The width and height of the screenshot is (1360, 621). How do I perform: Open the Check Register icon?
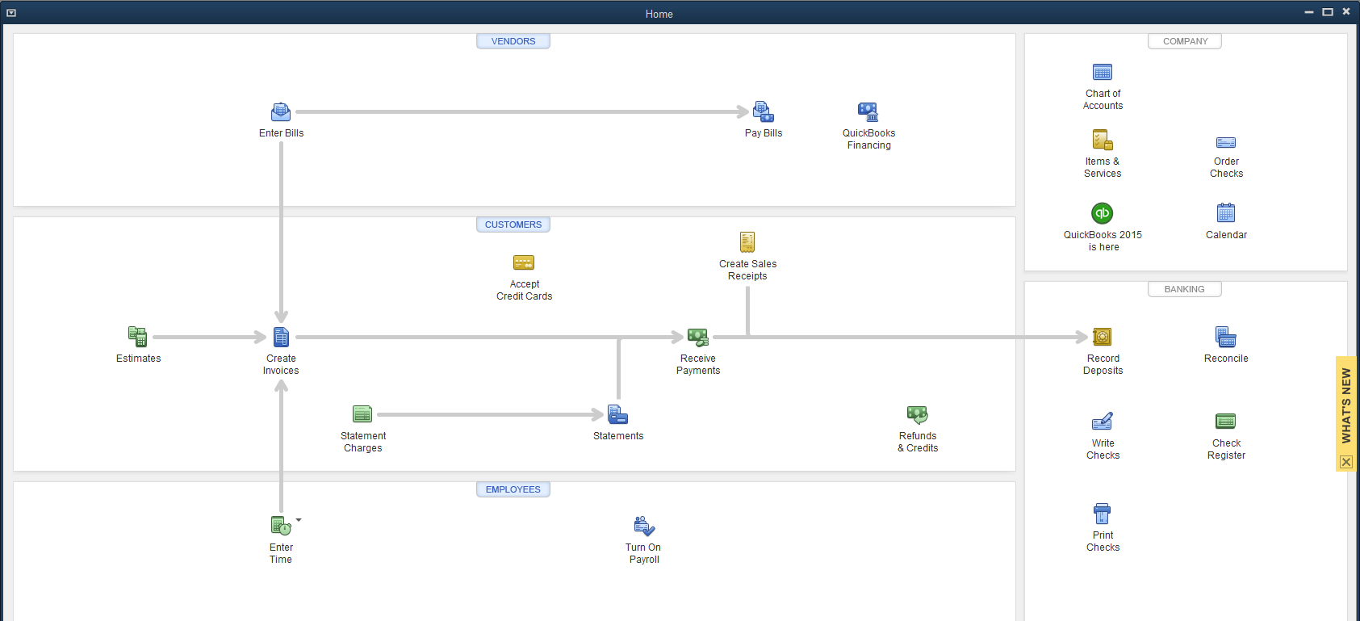pyautogui.click(x=1226, y=421)
